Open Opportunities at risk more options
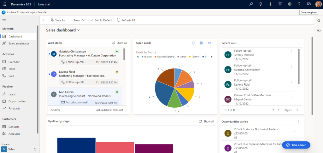Image resolution: width=323 pixels, height=153 pixels. 298,122
